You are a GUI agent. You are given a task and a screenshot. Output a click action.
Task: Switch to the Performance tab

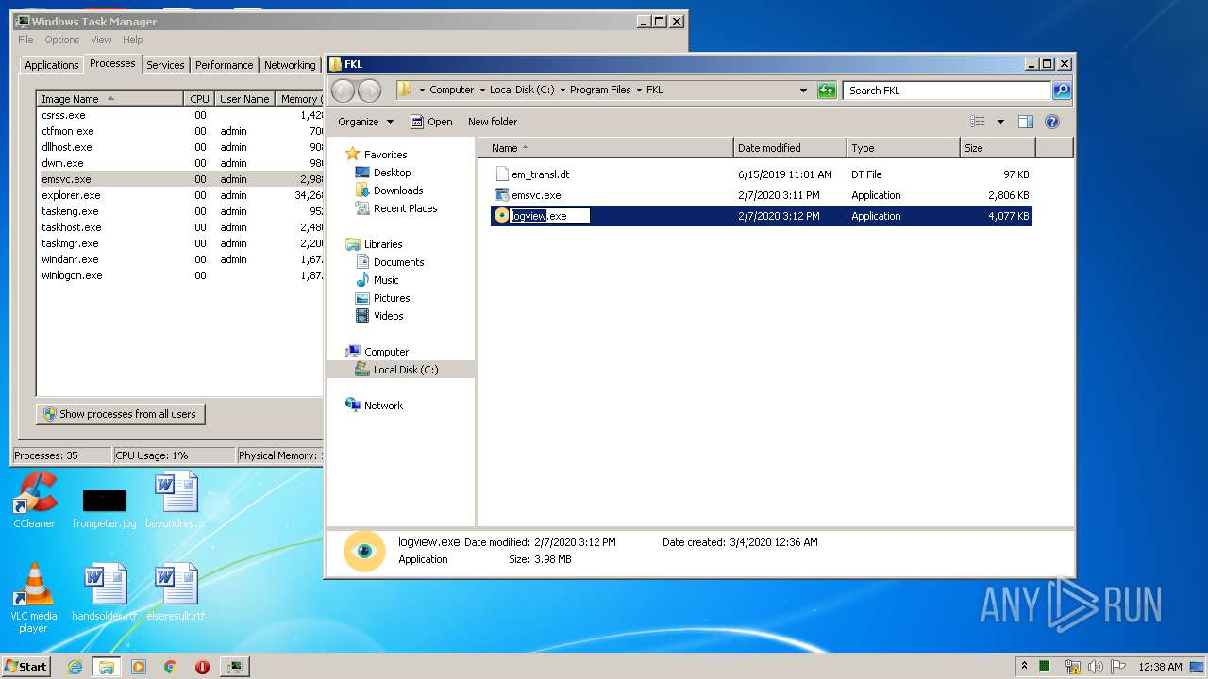(x=224, y=65)
